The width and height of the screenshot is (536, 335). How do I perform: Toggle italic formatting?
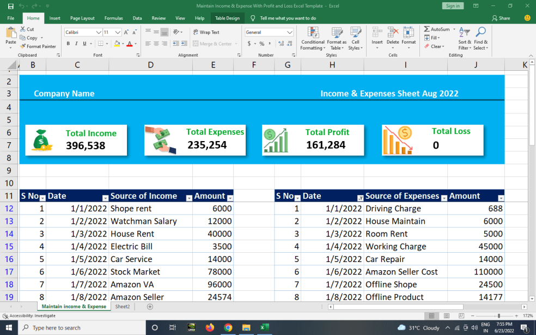(x=75, y=43)
